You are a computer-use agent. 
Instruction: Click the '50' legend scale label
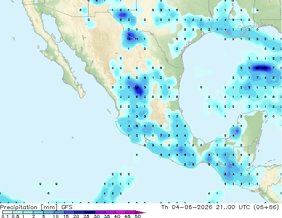[137, 216]
